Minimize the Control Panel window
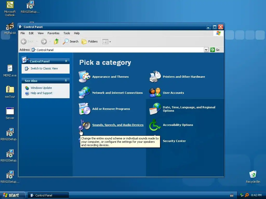 (209, 27)
